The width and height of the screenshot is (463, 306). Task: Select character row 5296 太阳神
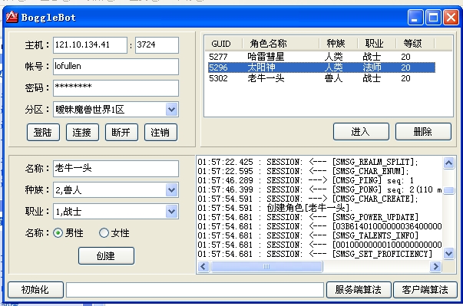(321, 67)
